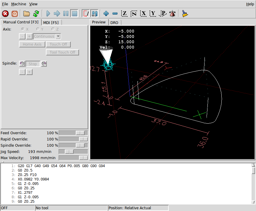Activate the spindle counterclockwise icon
The width and height of the screenshot is (256, 211).
pyautogui.click(x=22, y=64)
